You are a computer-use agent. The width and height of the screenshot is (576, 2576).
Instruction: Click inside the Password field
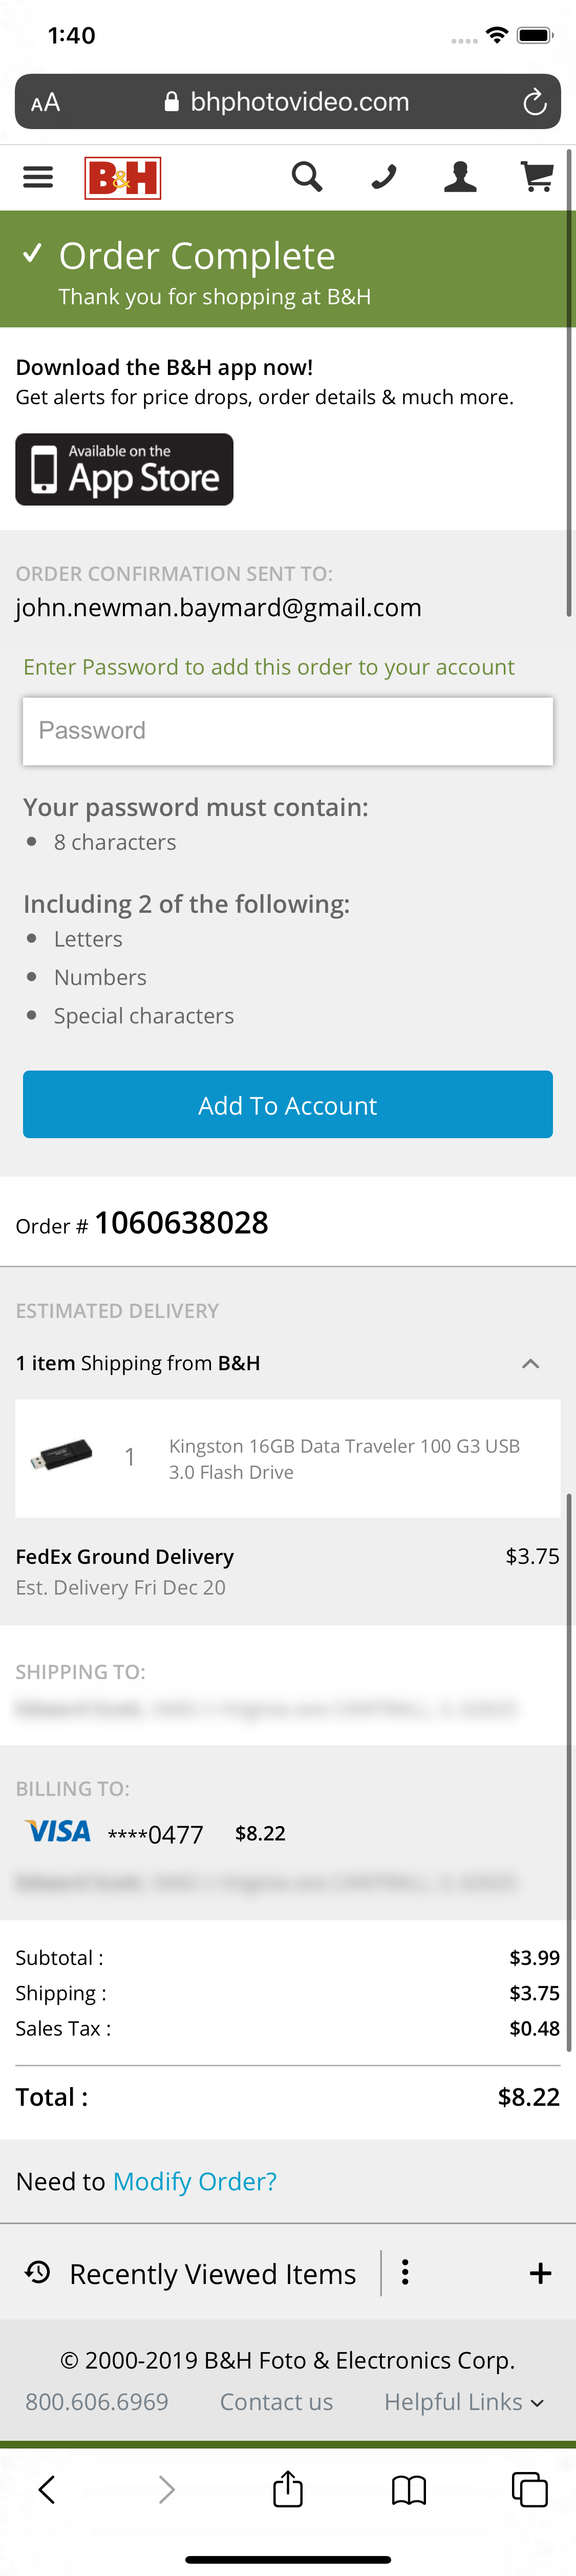click(288, 730)
